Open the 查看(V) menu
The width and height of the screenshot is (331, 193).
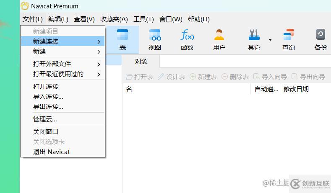[x=84, y=19]
